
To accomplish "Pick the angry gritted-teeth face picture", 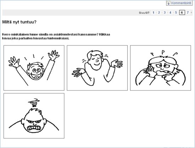I will (x=34, y=116).
